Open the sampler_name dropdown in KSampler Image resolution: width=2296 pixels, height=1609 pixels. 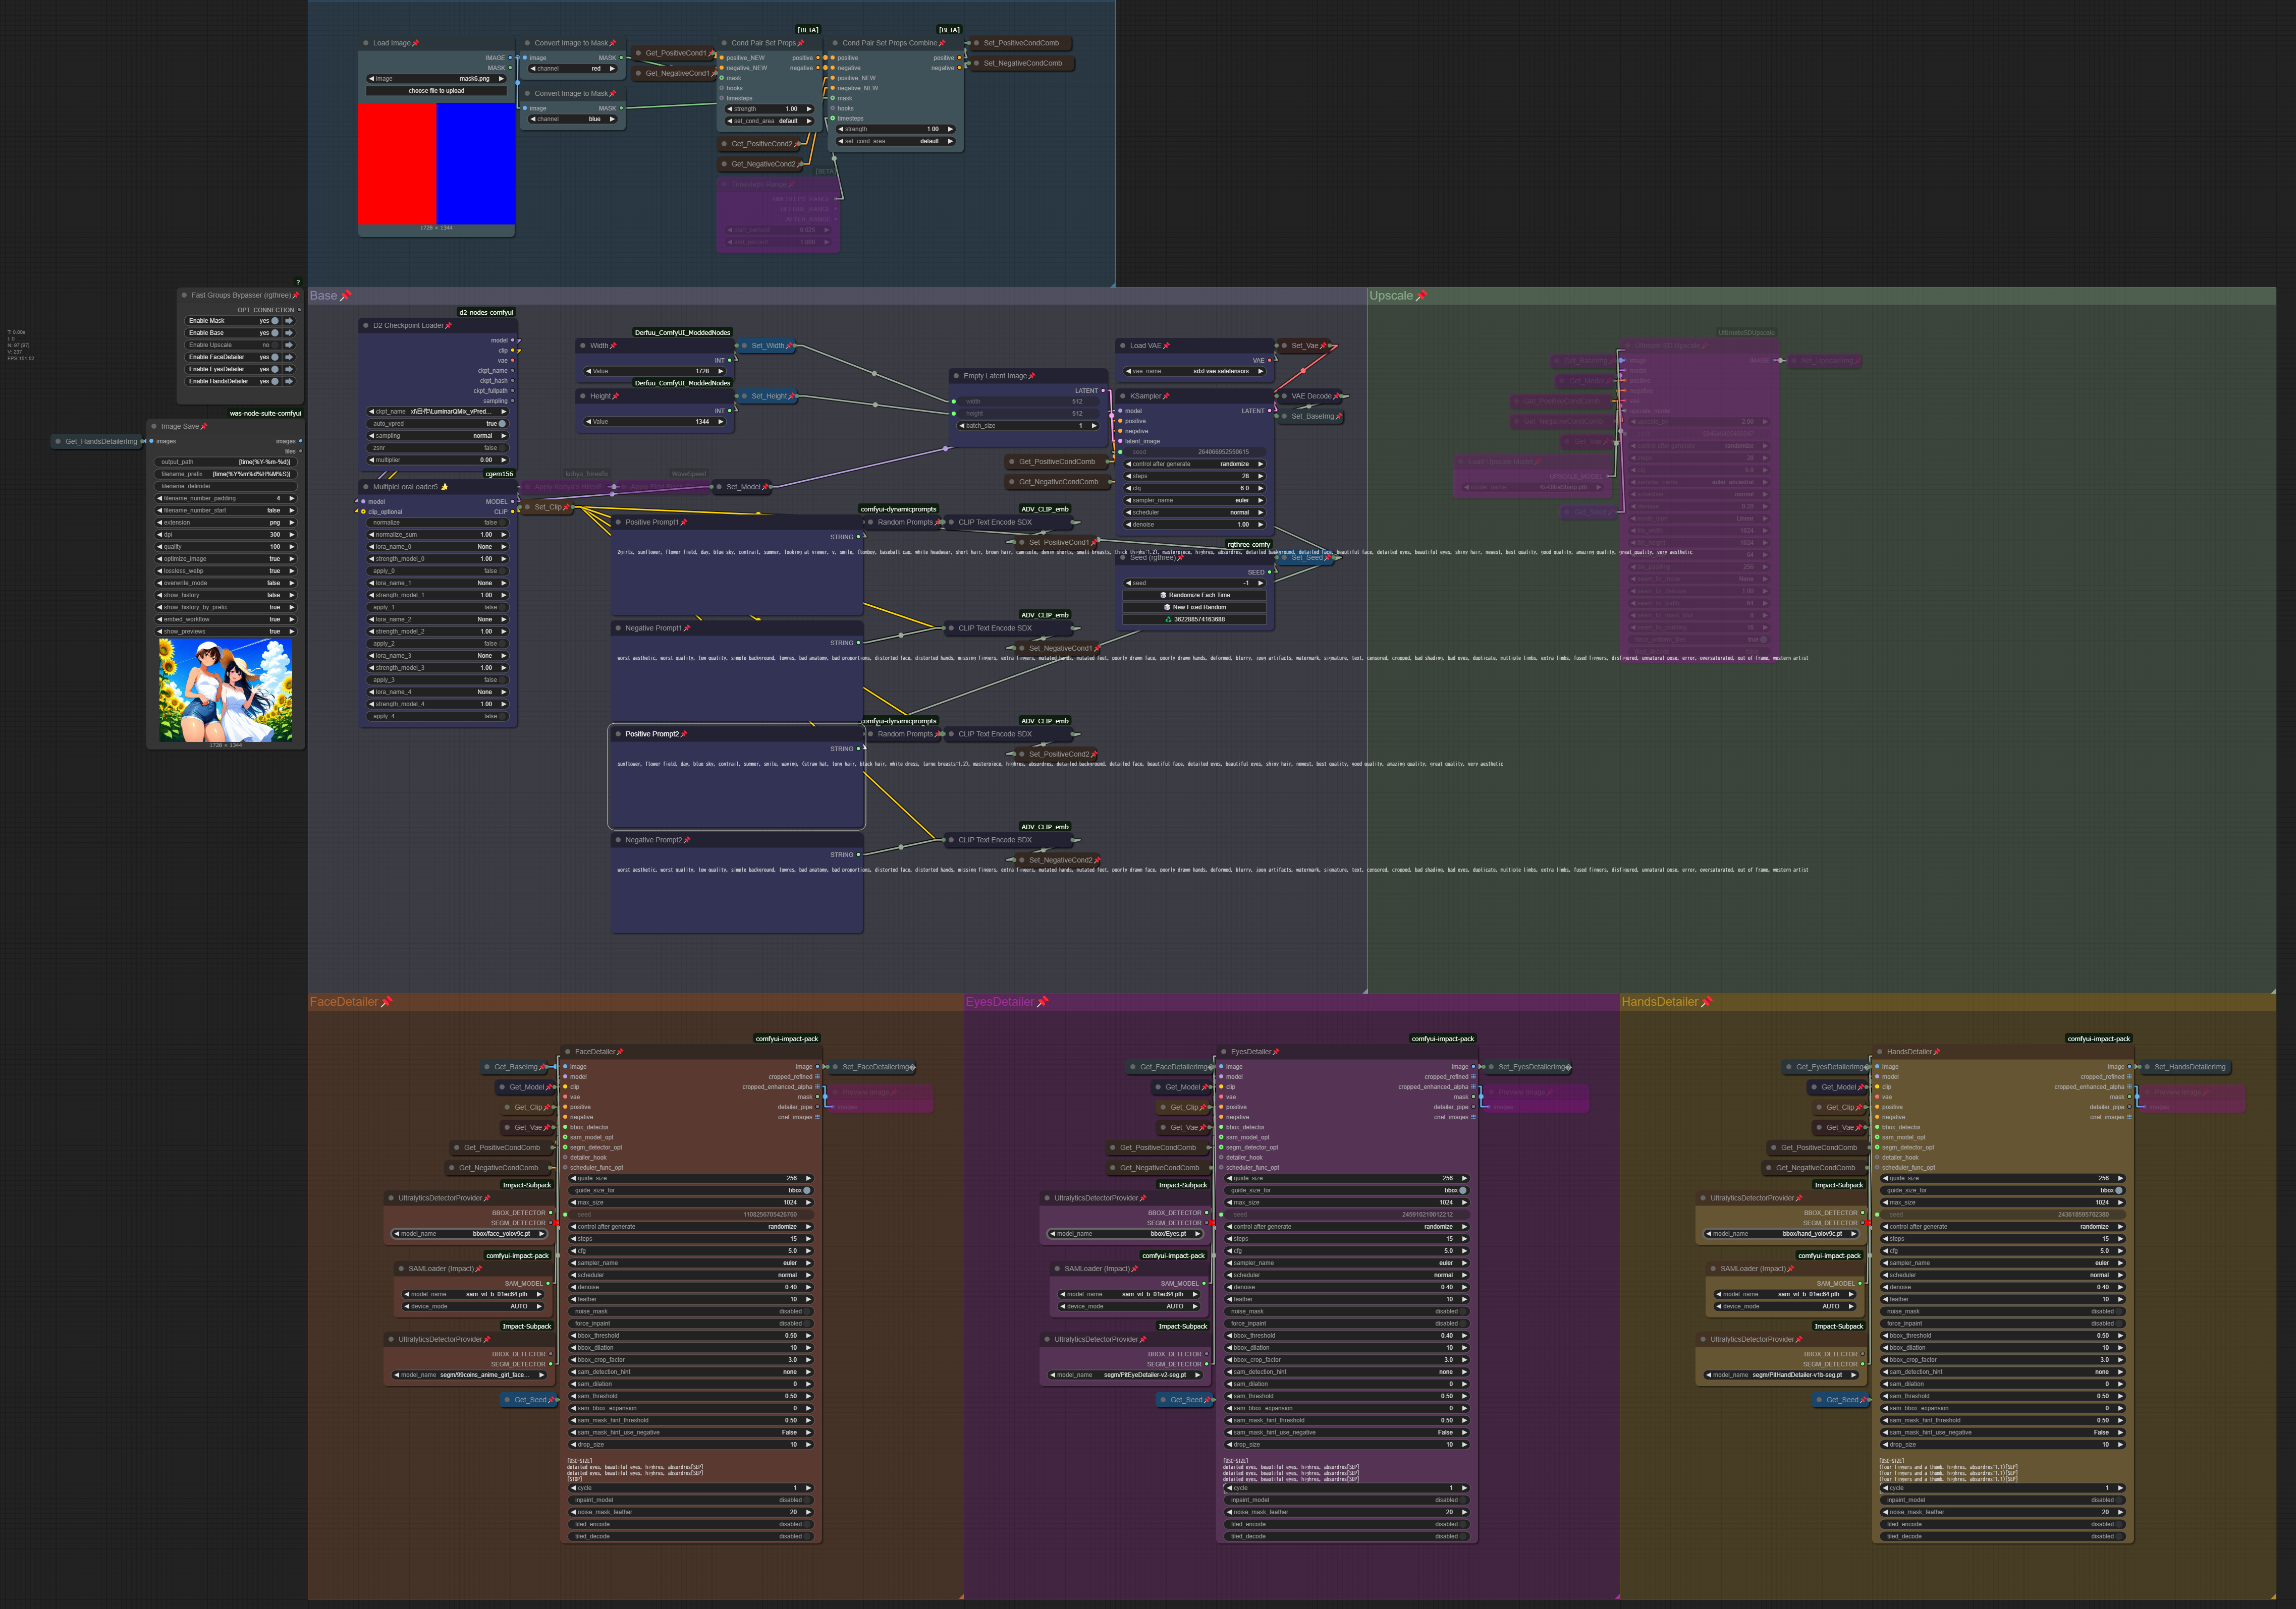pyautogui.click(x=1195, y=501)
